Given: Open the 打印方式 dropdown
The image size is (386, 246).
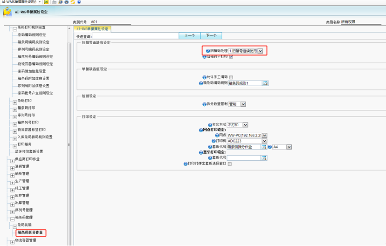Looking at the screenshot, I should [x=246, y=125].
